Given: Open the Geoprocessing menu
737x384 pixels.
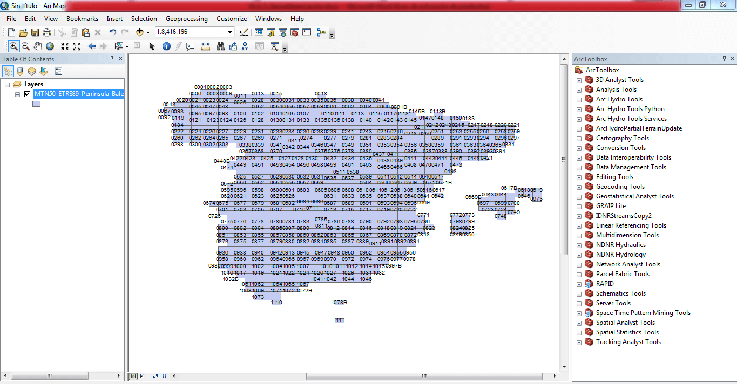Looking at the screenshot, I should pyautogui.click(x=186, y=19).
